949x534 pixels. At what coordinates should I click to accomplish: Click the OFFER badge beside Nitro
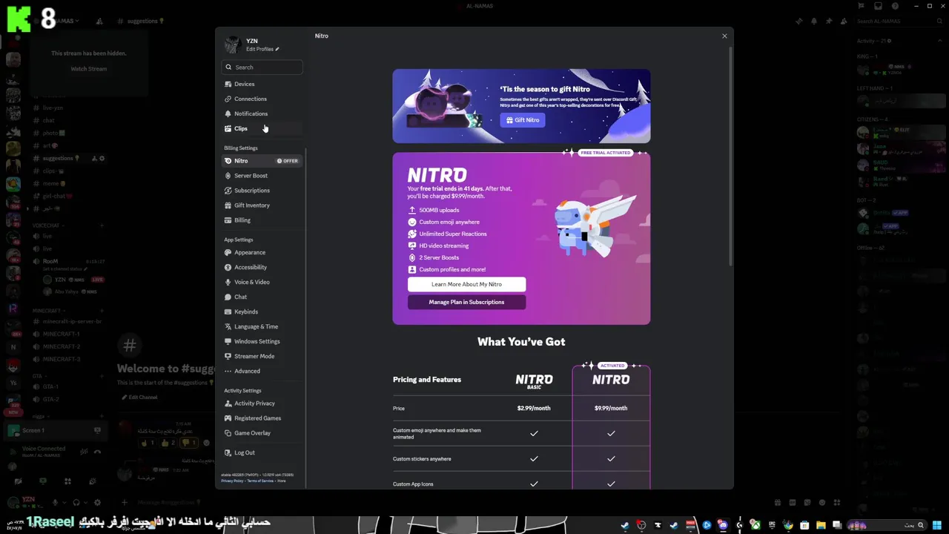(288, 161)
